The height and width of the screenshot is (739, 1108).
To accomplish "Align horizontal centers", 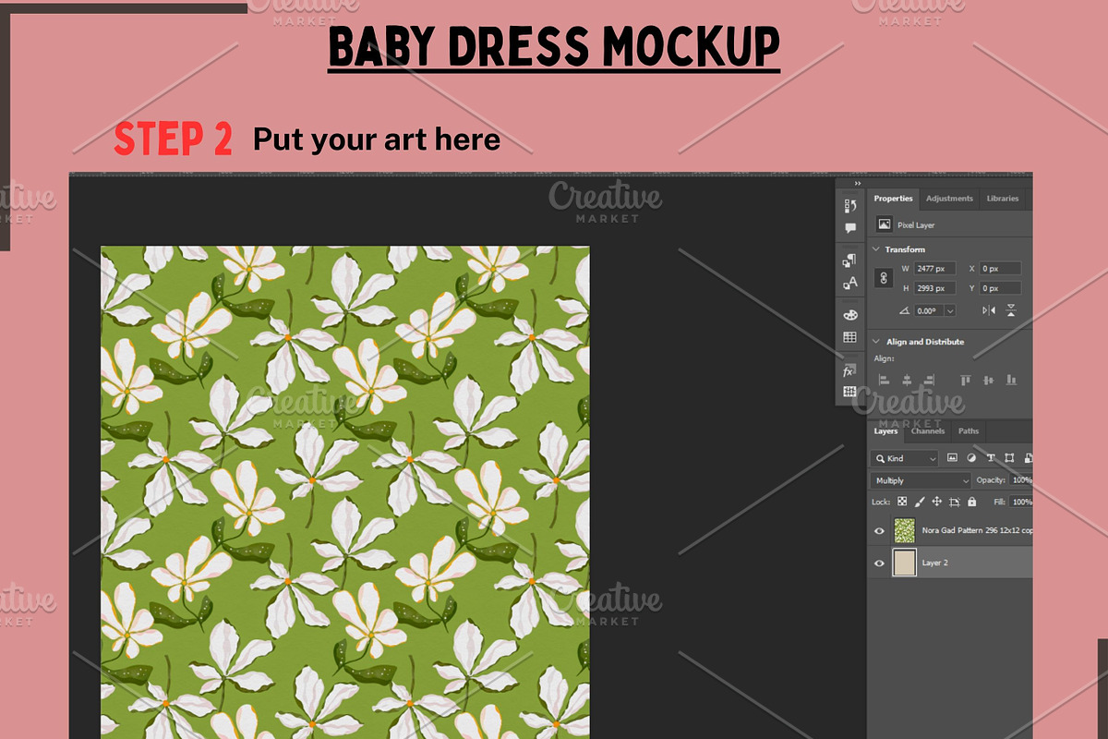I will [907, 380].
